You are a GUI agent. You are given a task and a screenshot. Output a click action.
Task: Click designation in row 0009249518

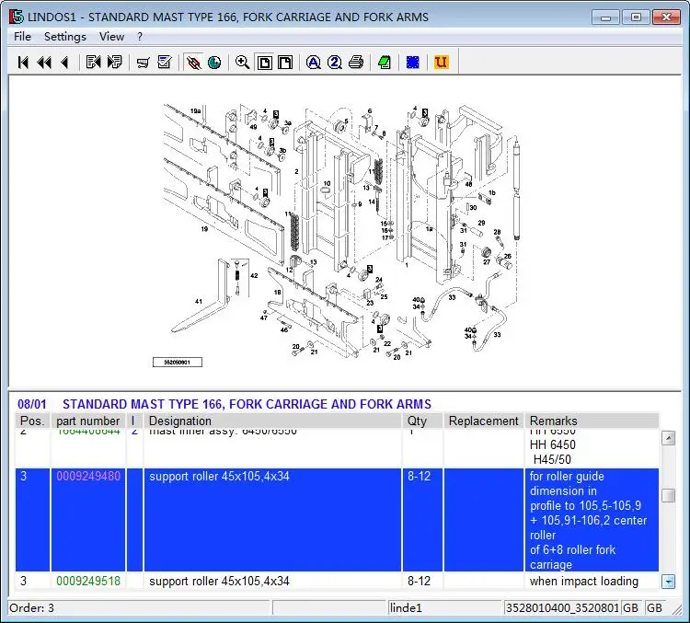[219, 582]
